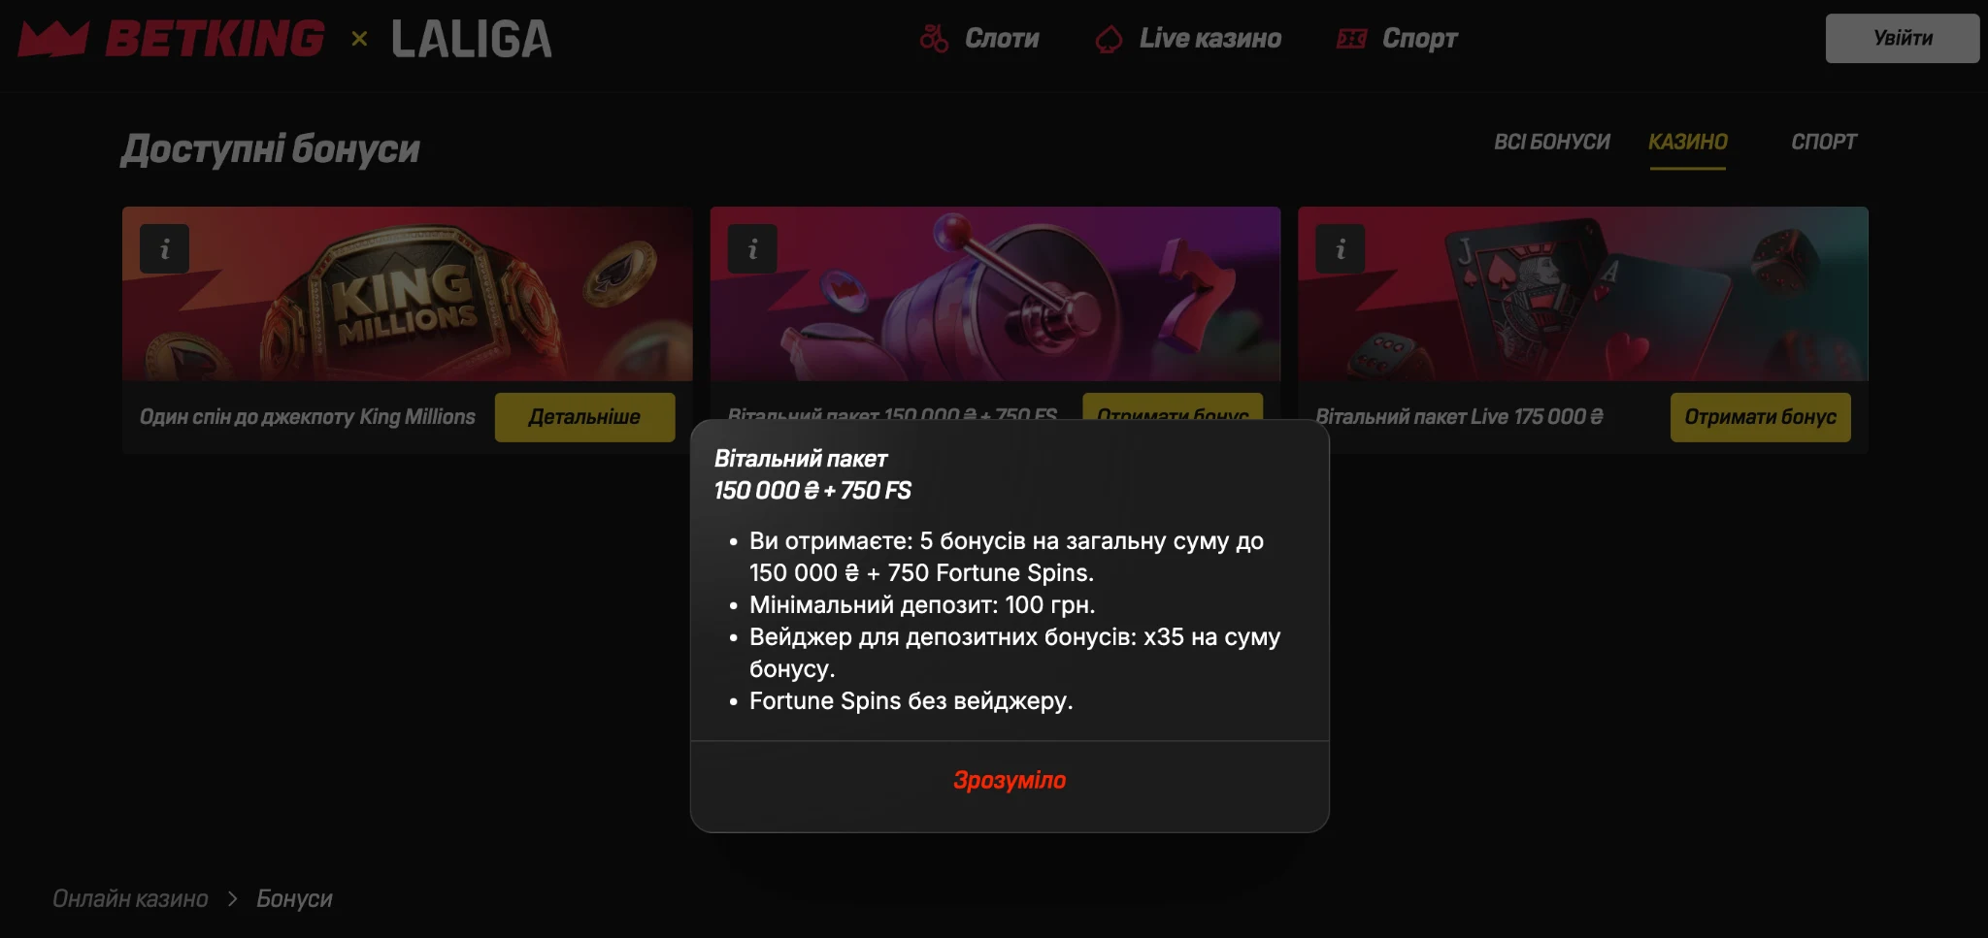The width and height of the screenshot is (1988, 938).
Task: Click the Доступні бонуси heading
Action: click(x=270, y=149)
